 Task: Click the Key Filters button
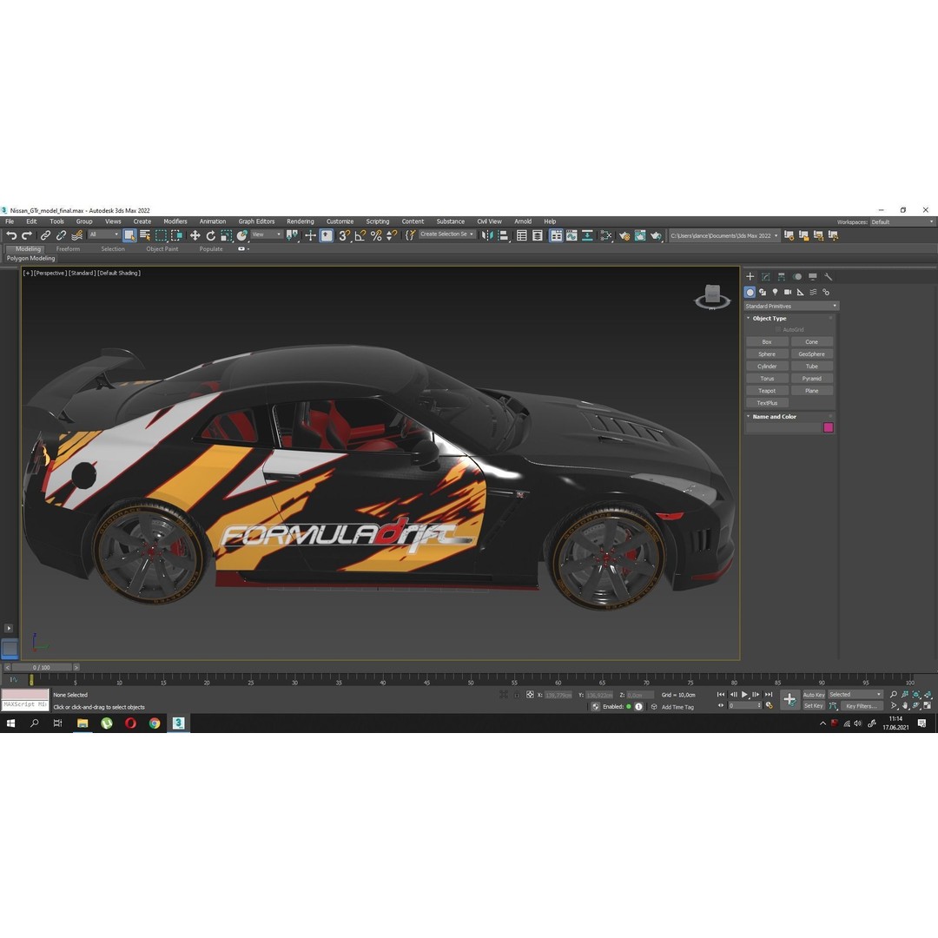point(861,706)
